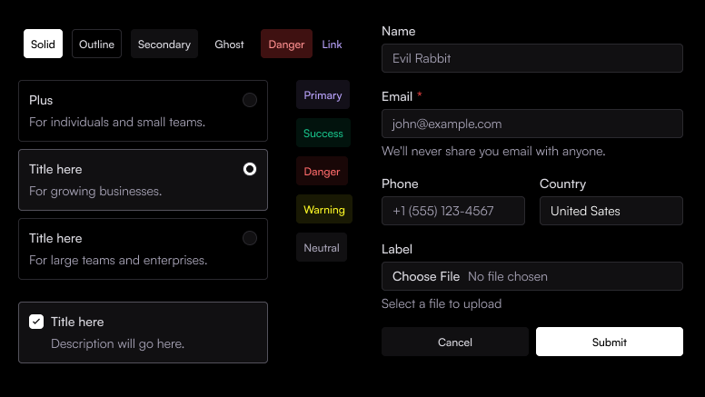Follow the purple Link text
705x397 pixels.
pyautogui.click(x=332, y=45)
